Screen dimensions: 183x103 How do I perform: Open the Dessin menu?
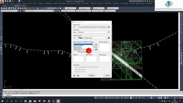[x=35, y=3]
